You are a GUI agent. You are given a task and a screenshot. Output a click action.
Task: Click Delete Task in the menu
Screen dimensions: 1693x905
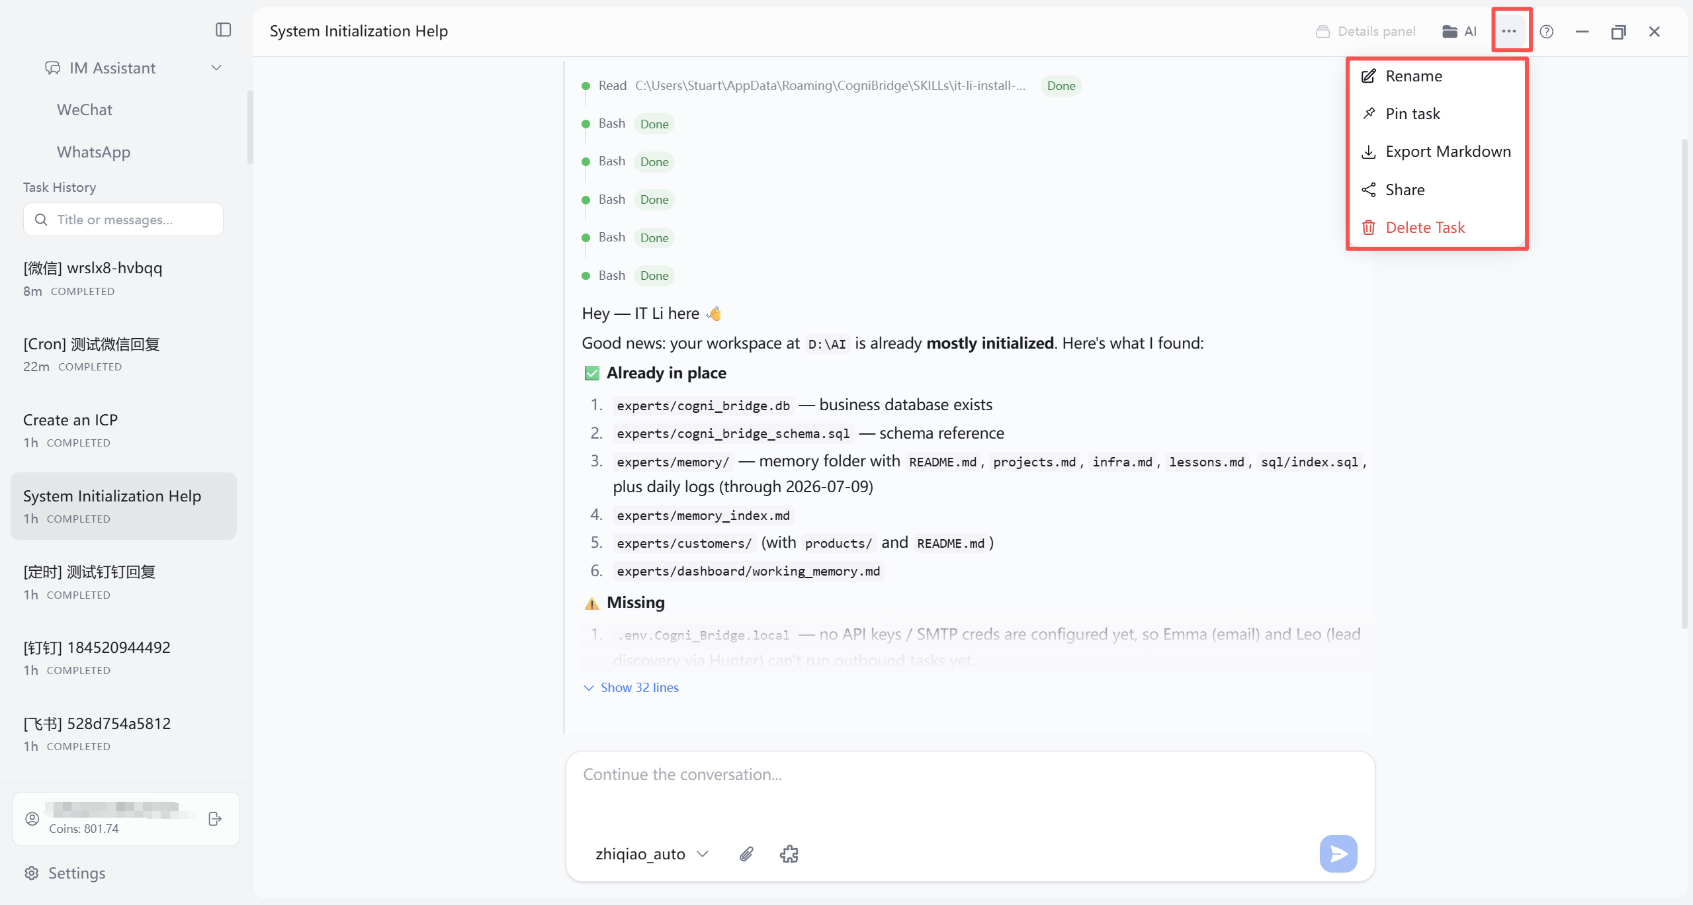pyautogui.click(x=1436, y=228)
